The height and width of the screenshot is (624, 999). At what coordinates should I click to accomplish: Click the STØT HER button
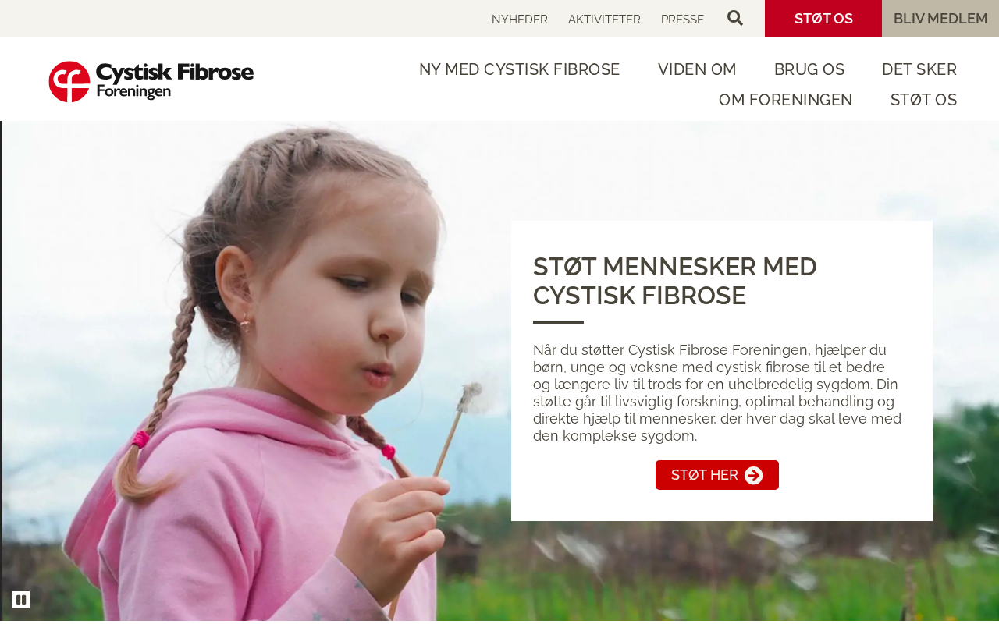click(717, 475)
